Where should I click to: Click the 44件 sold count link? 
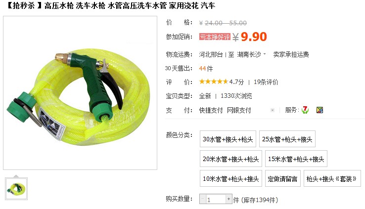(206, 68)
